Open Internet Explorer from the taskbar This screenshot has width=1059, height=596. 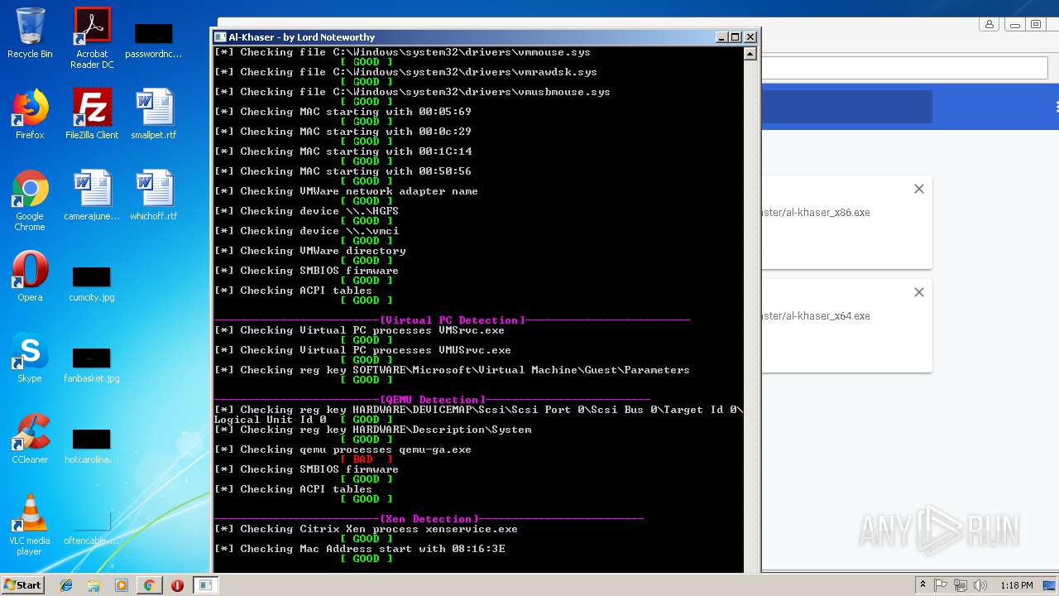(x=66, y=585)
